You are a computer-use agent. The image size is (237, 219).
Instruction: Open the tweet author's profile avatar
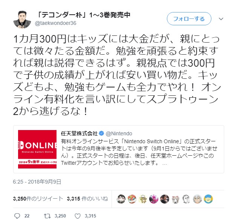pos(22,20)
